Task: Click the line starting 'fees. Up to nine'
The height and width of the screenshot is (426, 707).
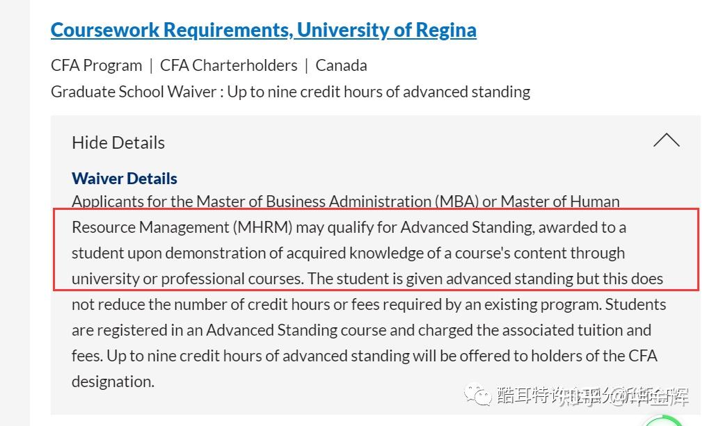Action: [364, 356]
